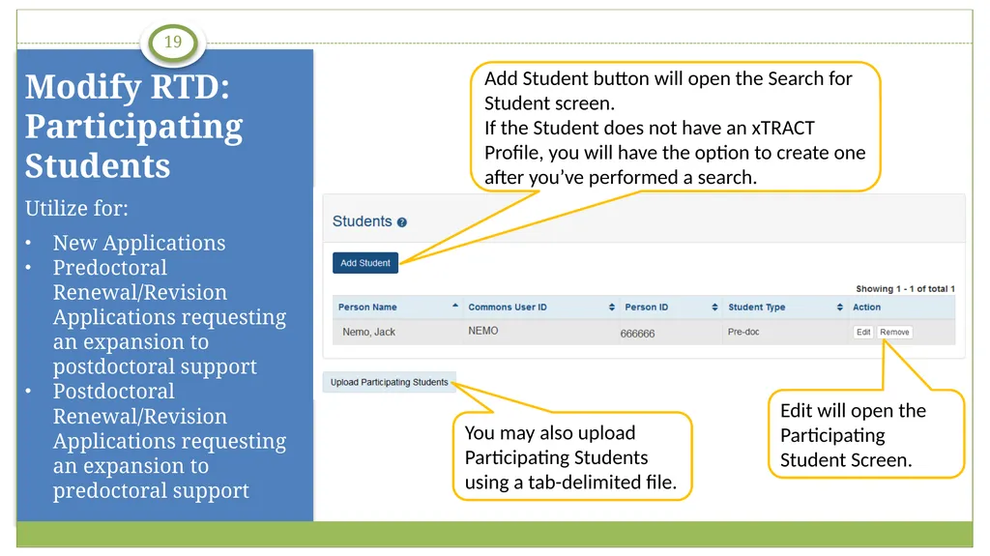Remove student Nemo, Jack
The height and width of the screenshot is (556, 990).
pos(894,332)
